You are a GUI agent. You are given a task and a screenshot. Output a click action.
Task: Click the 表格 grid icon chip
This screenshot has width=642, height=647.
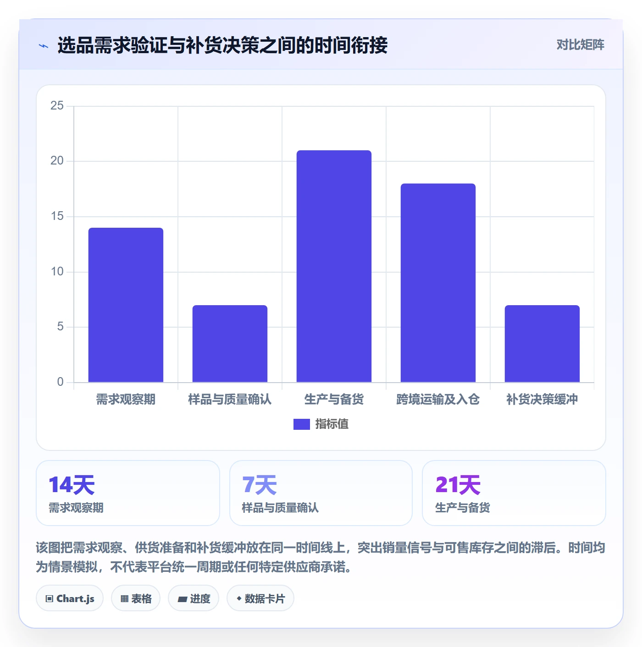[x=136, y=598]
